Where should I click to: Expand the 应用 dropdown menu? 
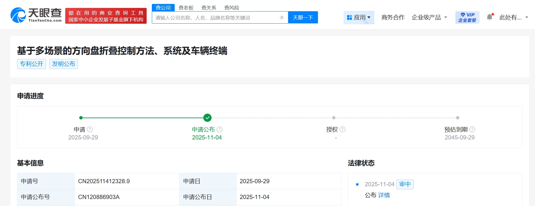tap(359, 18)
